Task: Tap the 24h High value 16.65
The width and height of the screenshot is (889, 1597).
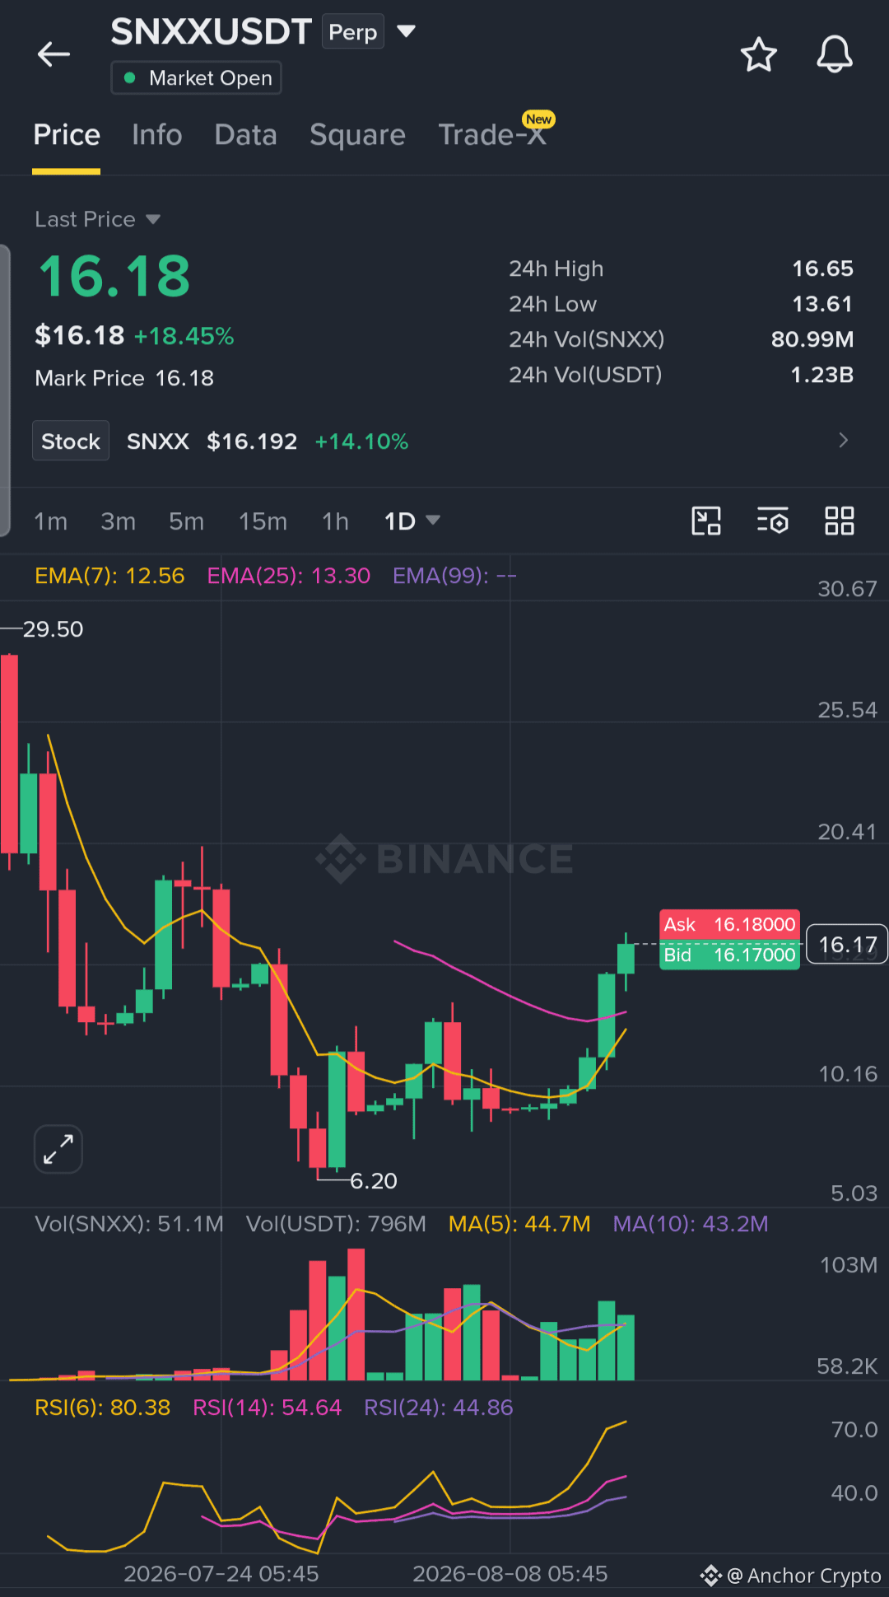Action: (x=822, y=269)
